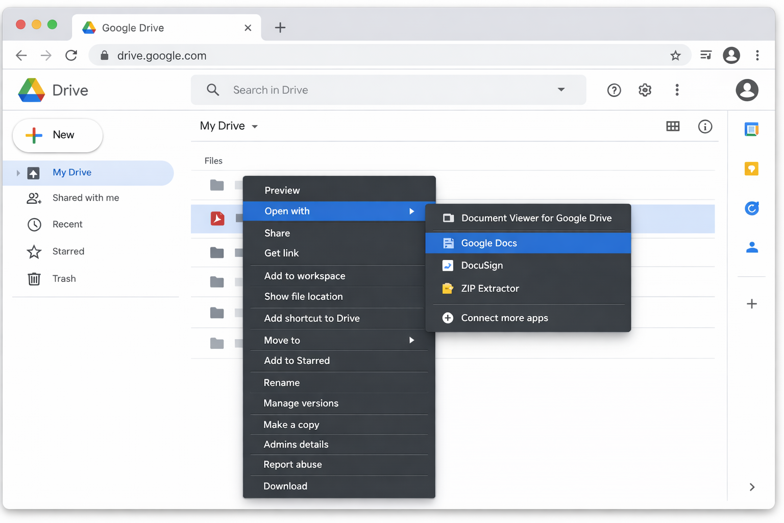Open with ZIP Extractor
The height and width of the screenshot is (523, 784).
pos(528,289)
